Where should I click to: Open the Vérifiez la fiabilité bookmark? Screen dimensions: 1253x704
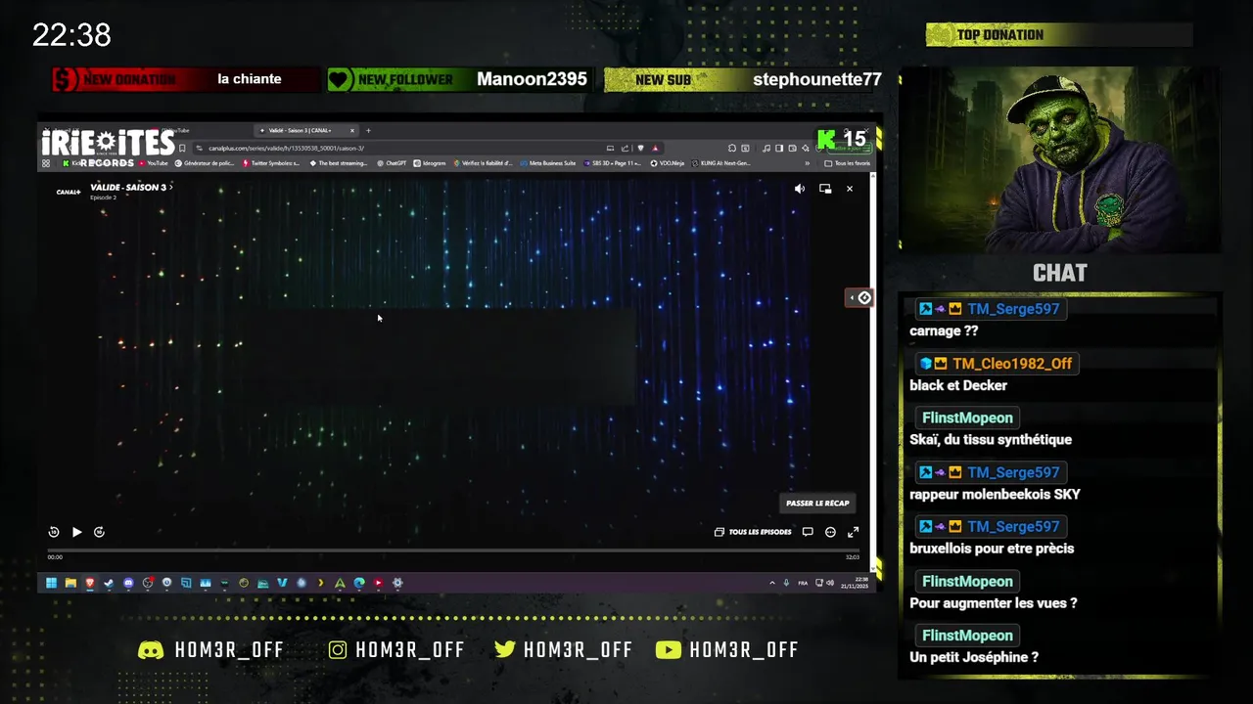(x=484, y=163)
